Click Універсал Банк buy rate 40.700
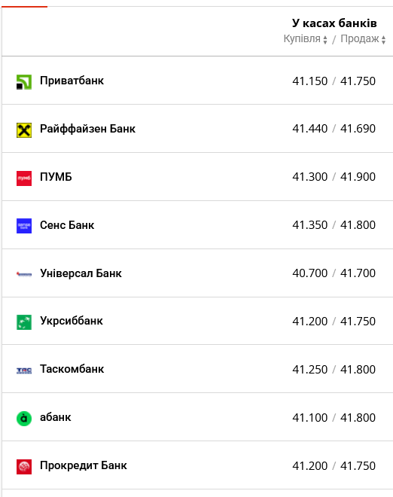 (310, 273)
